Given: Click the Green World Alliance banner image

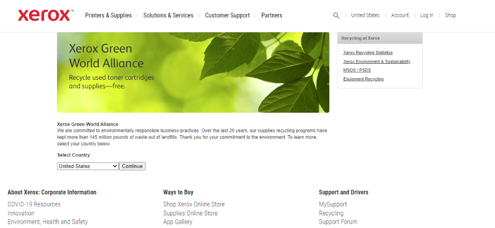Looking at the screenshot, I should [x=193, y=72].
